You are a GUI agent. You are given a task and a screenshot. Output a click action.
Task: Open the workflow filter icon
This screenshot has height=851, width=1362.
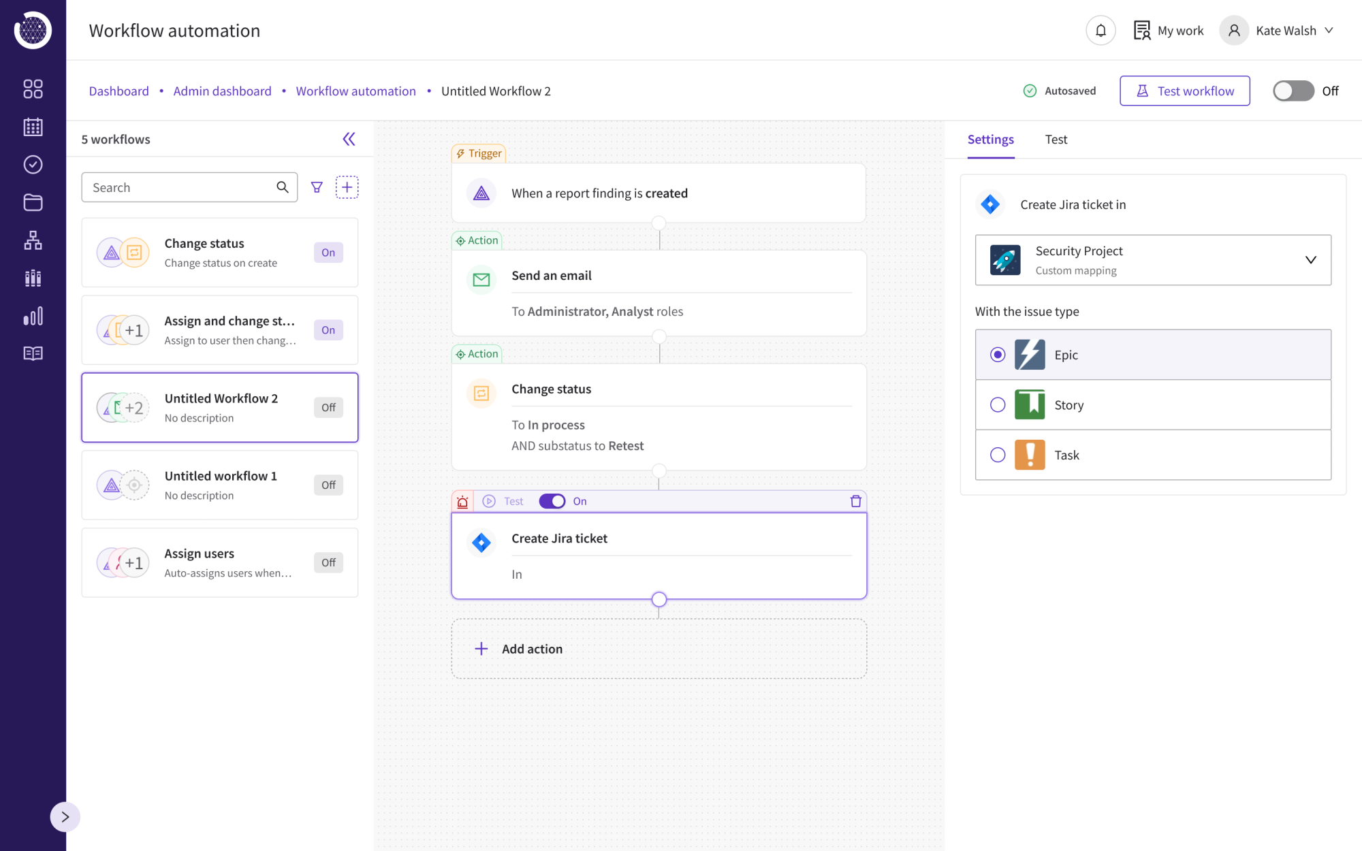(x=317, y=187)
